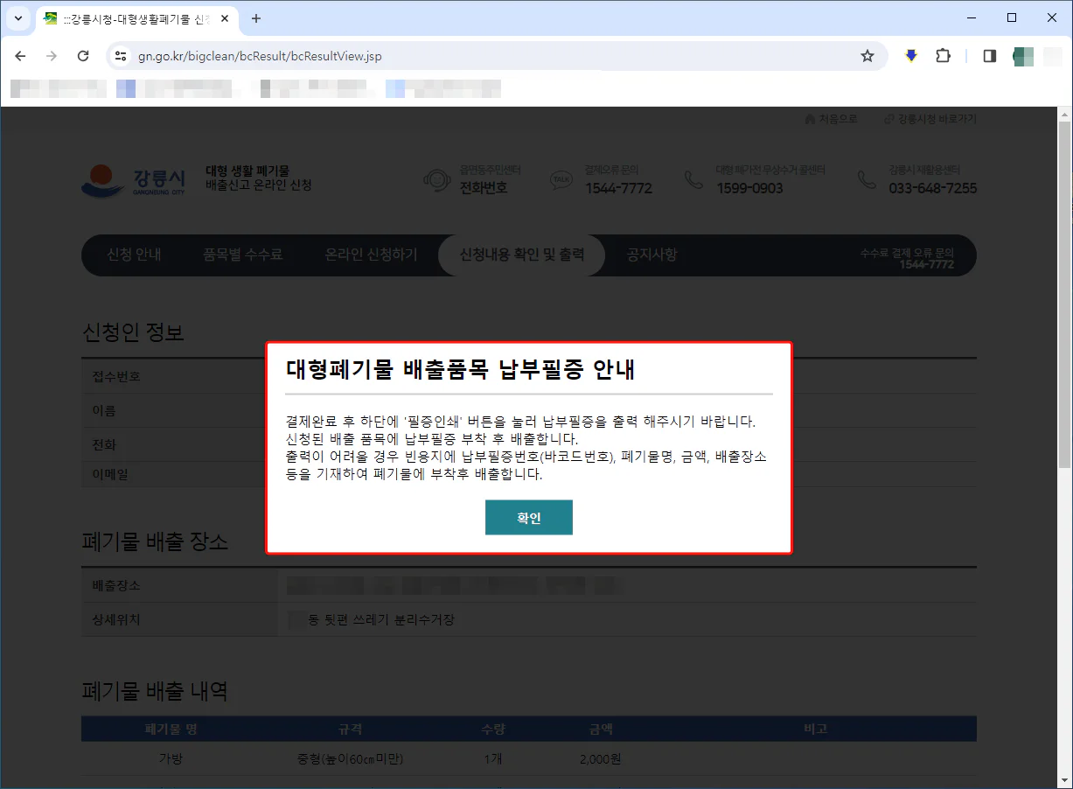Image resolution: width=1073 pixels, height=789 pixels.
Task: Reload the page
Action: coord(83,56)
